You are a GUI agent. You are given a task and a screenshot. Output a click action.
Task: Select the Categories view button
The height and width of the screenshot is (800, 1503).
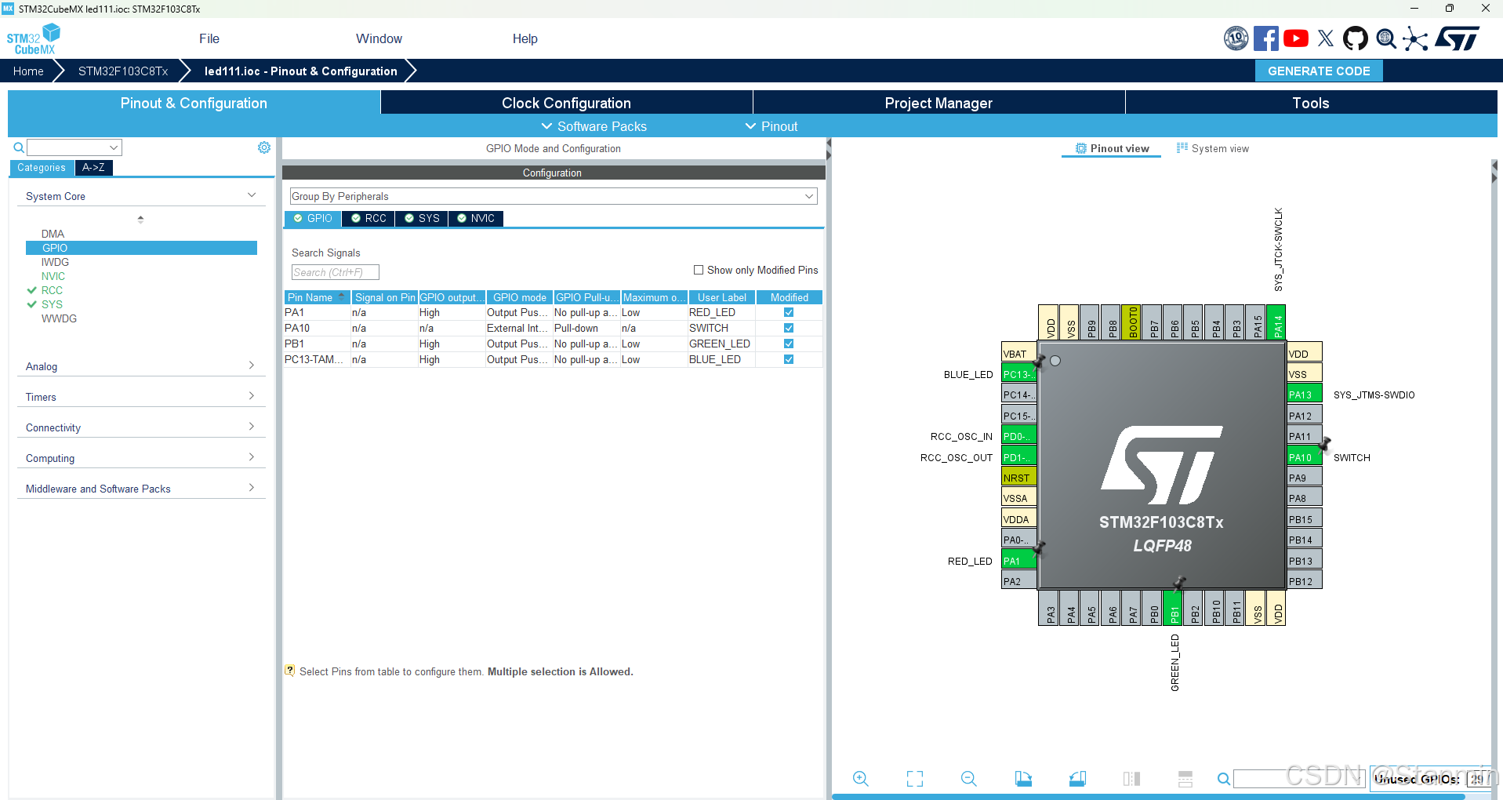(42, 167)
